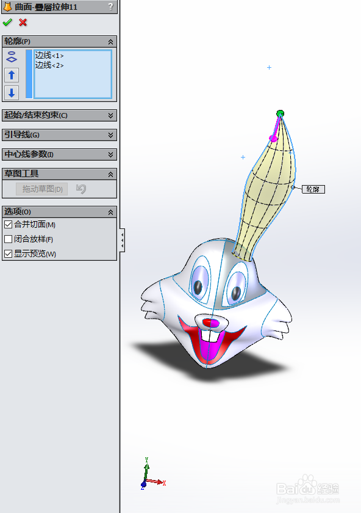
Task: Move selected profile down with blue arrow
Action: point(12,93)
